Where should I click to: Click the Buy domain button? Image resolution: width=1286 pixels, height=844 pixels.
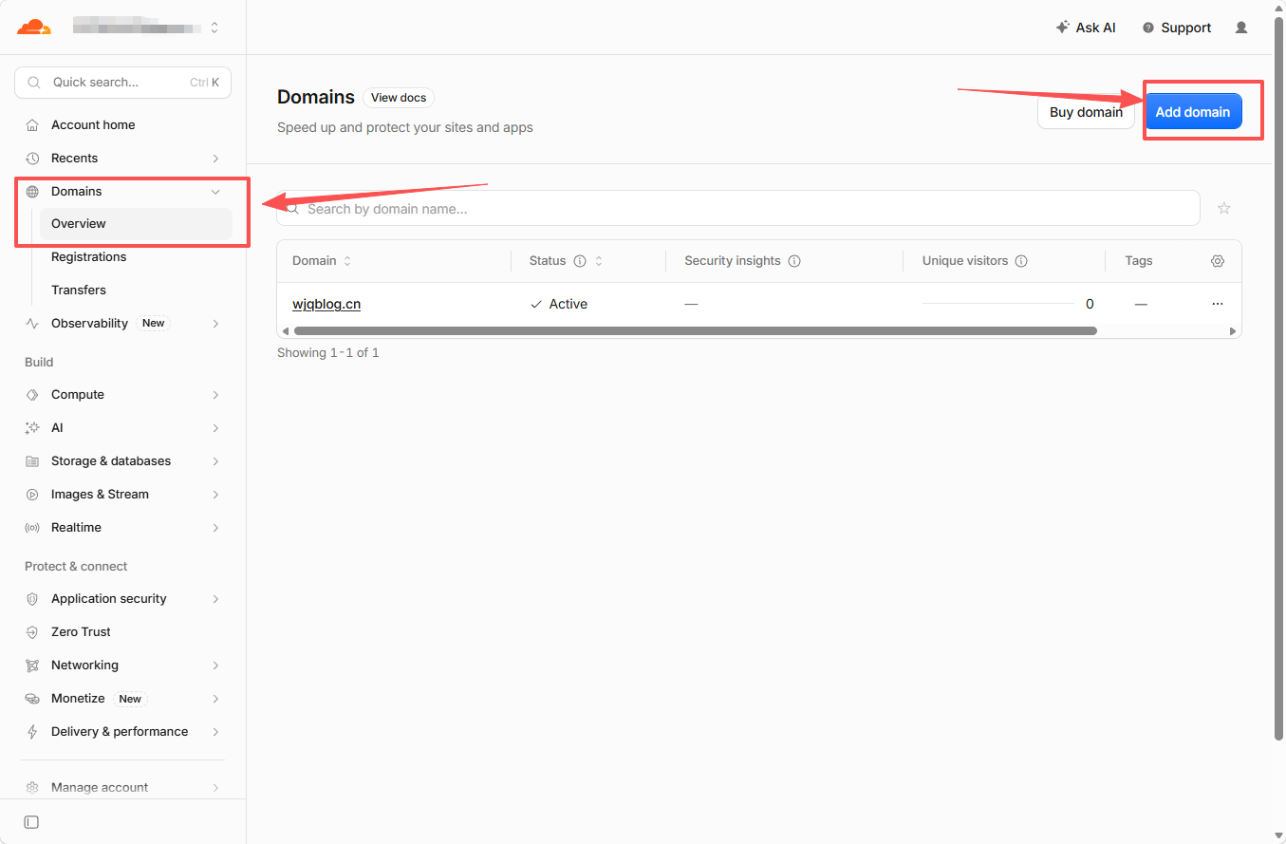click(1086, 112)
